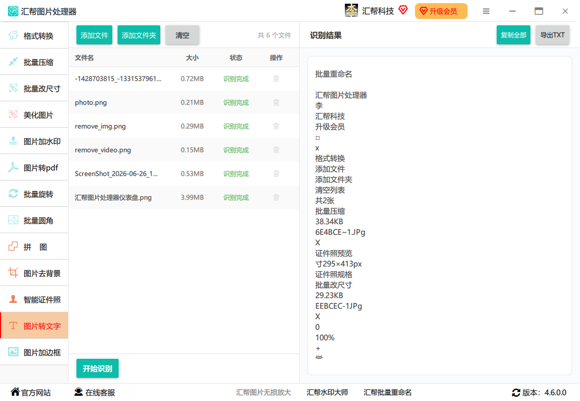Screen dimensions: 580x401
Task: Click the 状态 column header
Action: pos(236,58)
